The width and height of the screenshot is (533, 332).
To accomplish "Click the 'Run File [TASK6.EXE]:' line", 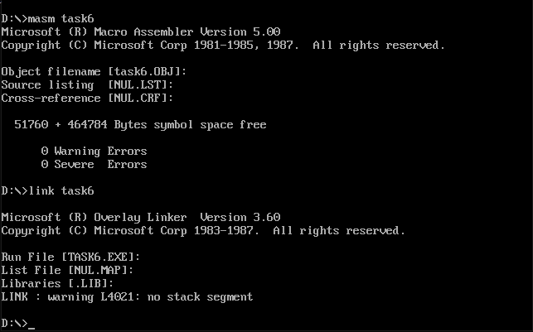I will tap(70, 257).
